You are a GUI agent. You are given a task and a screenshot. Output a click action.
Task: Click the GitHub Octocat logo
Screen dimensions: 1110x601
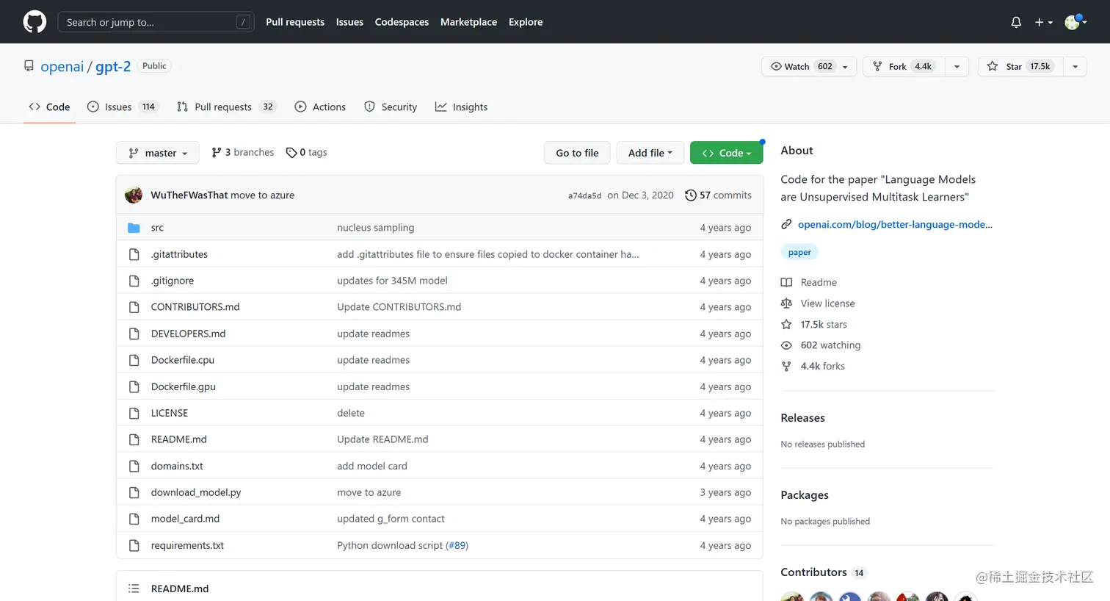click(x=35, y=22)
